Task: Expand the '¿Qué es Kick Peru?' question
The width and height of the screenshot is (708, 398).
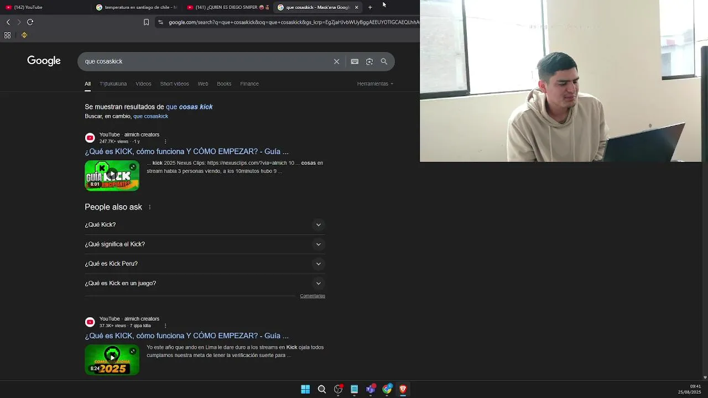Action: 205,264
